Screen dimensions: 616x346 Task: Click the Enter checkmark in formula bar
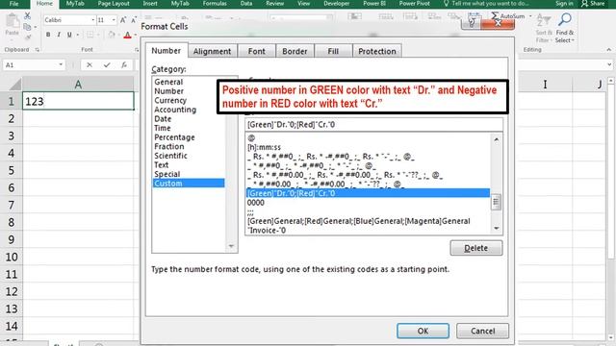107,64
